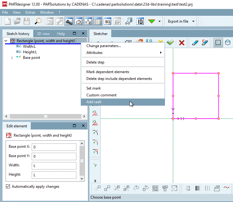This screenshot has height=202, width=233.
Task: Click the XYZ coordinates toolbar icon
Action: tap(88, 21)
